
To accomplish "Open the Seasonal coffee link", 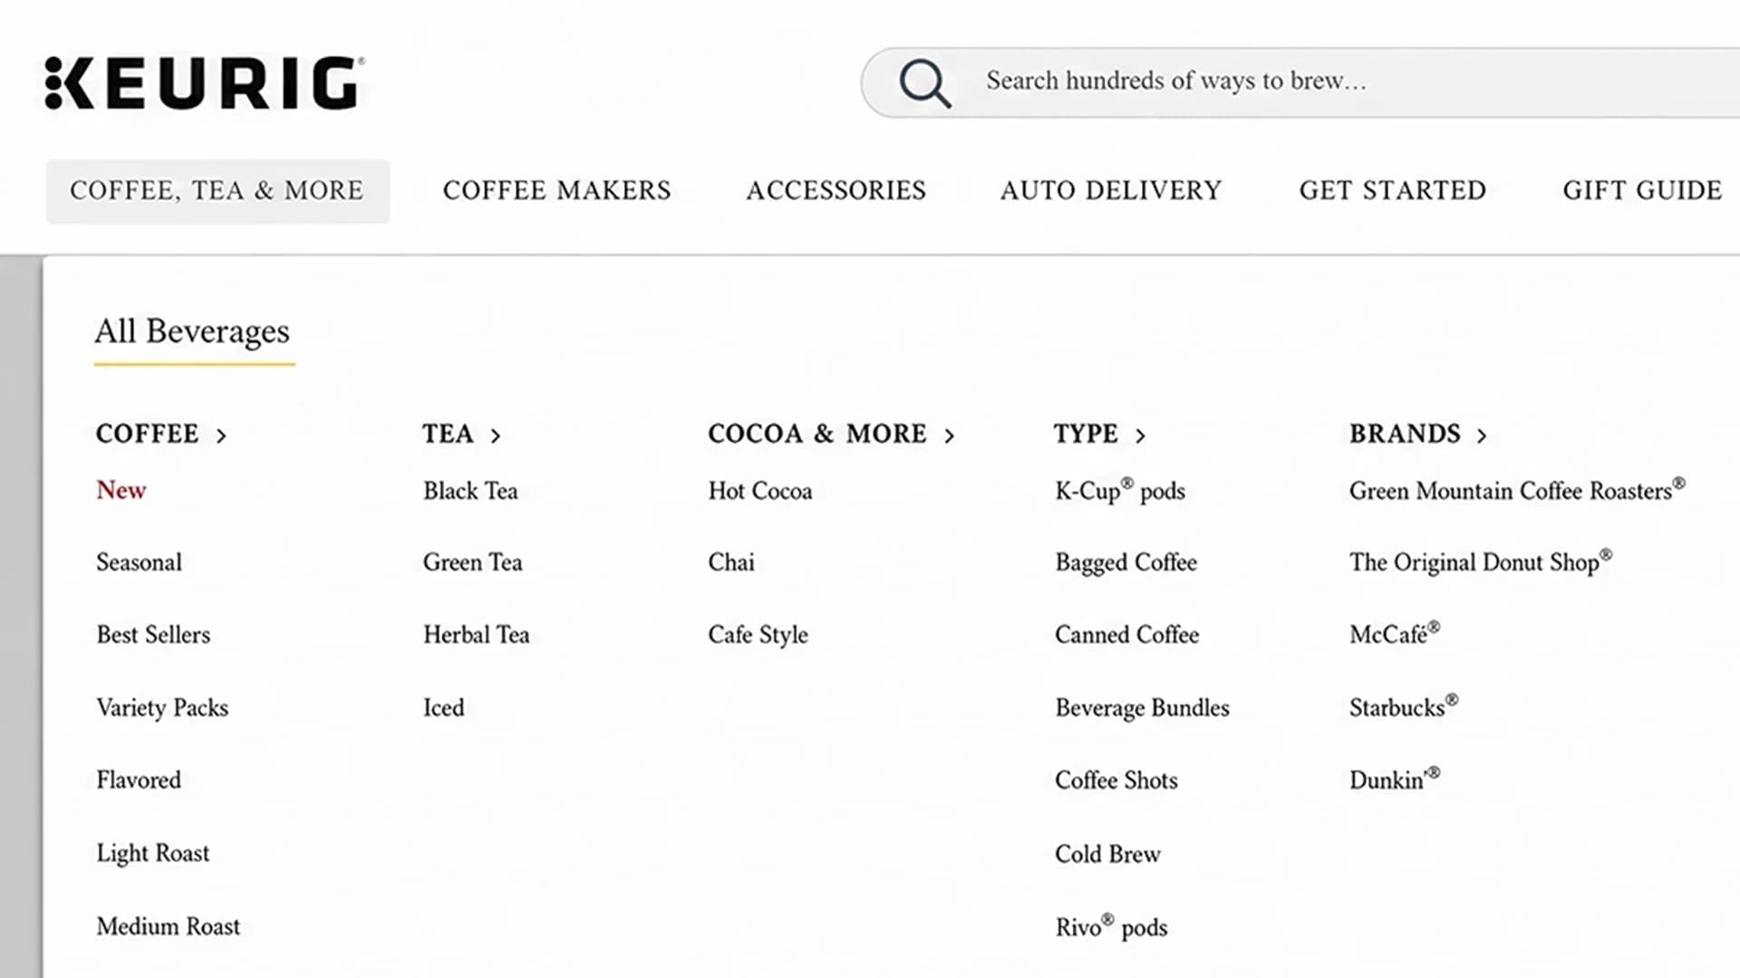I will [x=139, y=562].
